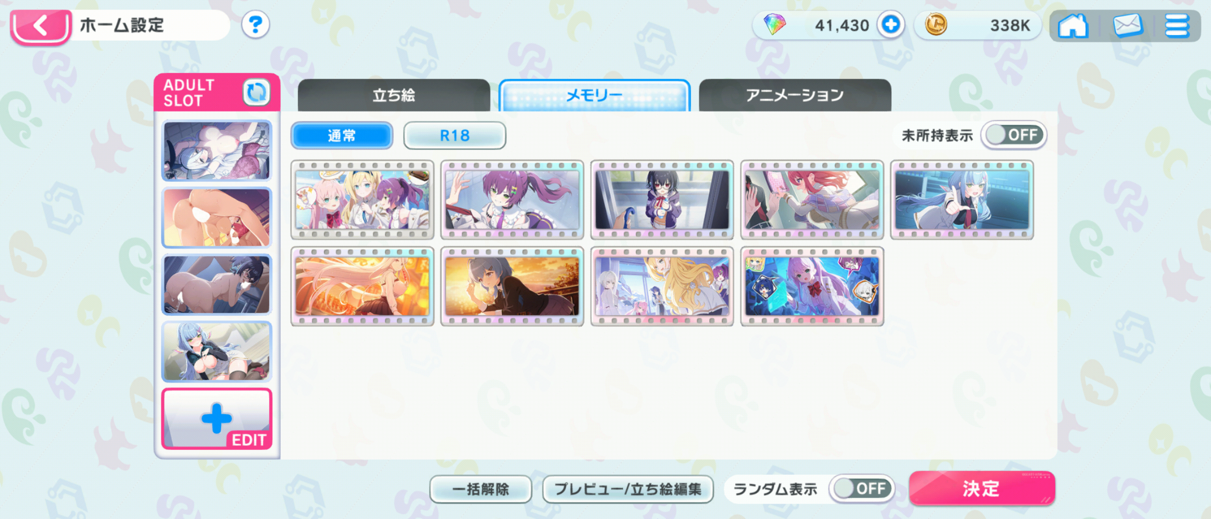Select the R18 filter
This screenshot has width=1211, height=519.
455,136
